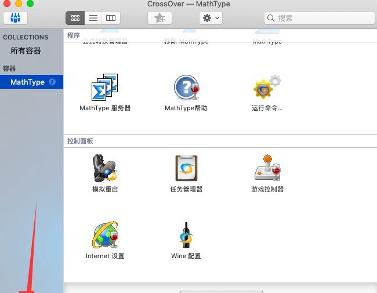Select the MathType bottle in sidebar
Image resolution: width=377 pixels, height=293 pixels.
pos(31,82)
